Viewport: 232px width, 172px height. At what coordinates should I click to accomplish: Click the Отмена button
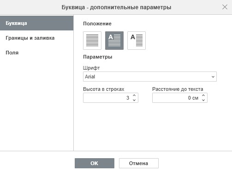(x=138, y=163)
